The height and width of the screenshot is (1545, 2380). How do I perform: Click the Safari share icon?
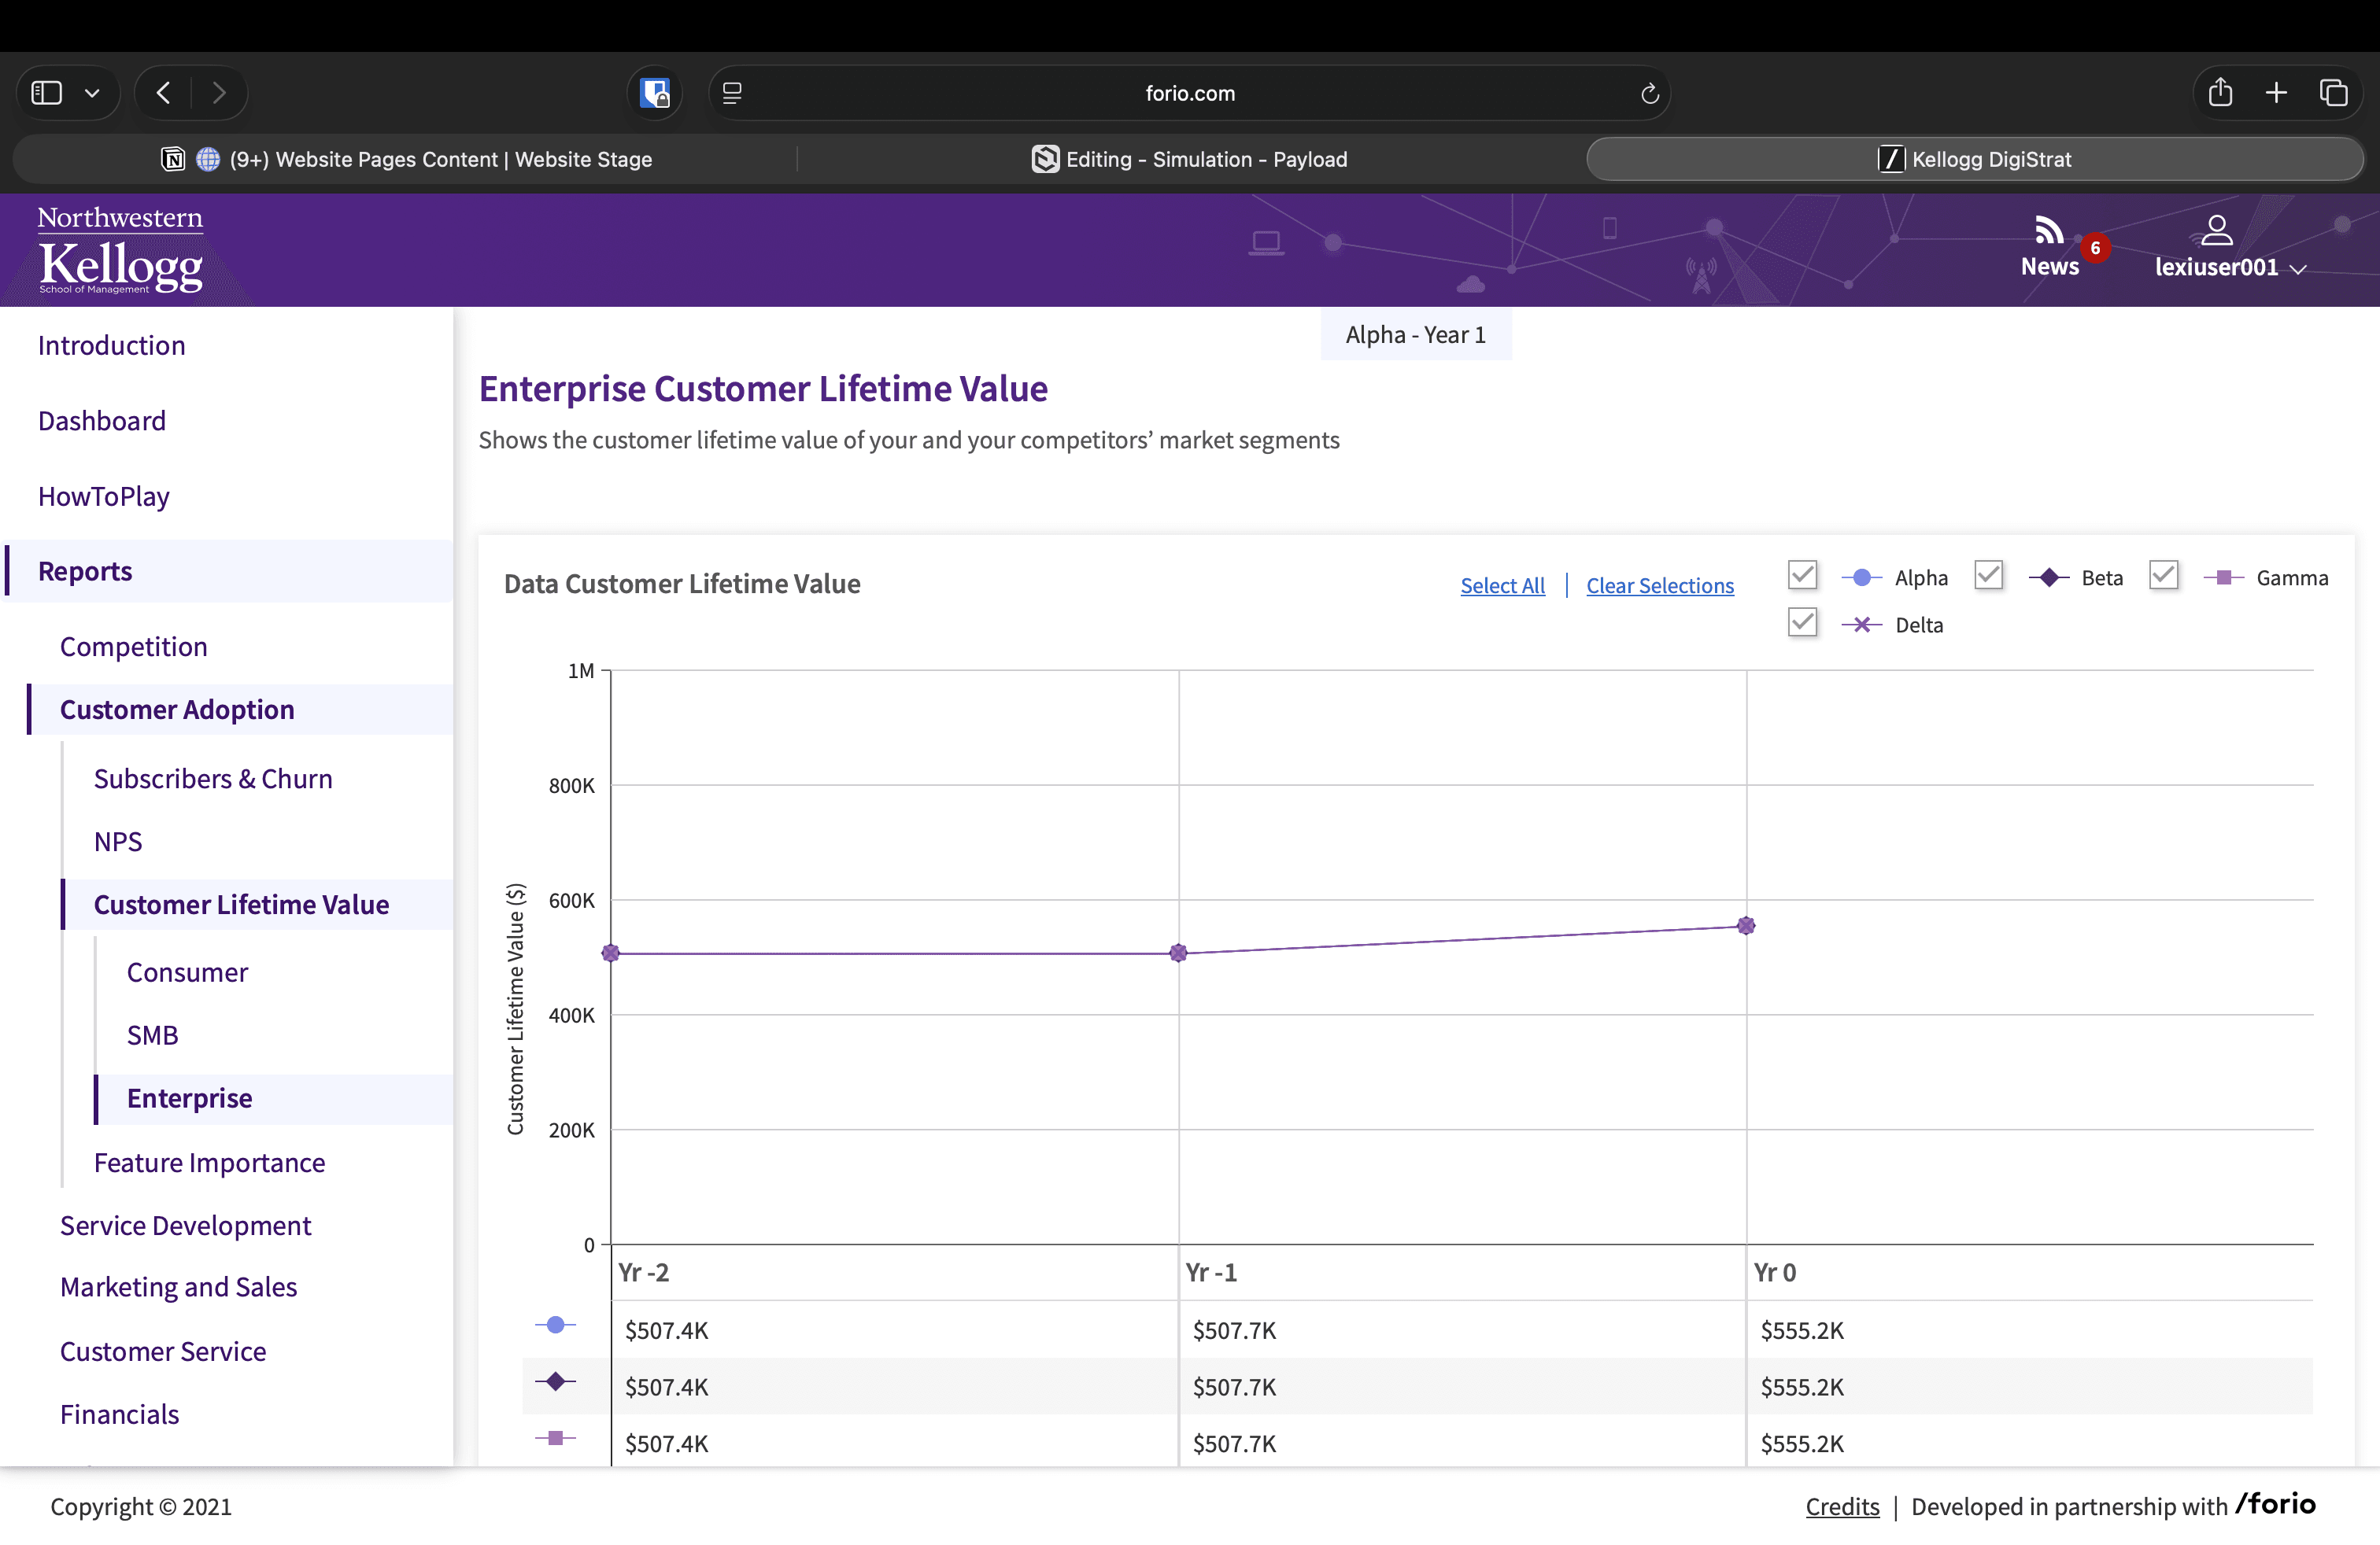coord(2220,93)
